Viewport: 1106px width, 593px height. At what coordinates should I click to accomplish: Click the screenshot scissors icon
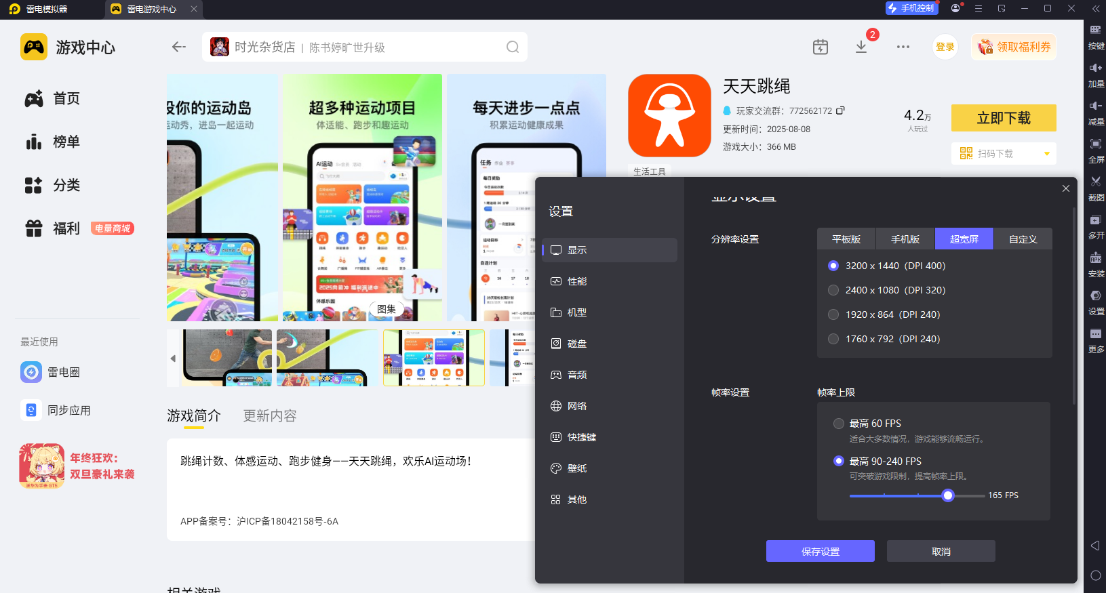click(x=1096, y=182)
